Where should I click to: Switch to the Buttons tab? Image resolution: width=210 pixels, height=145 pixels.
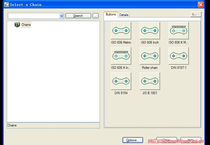[x=111, y=14]
